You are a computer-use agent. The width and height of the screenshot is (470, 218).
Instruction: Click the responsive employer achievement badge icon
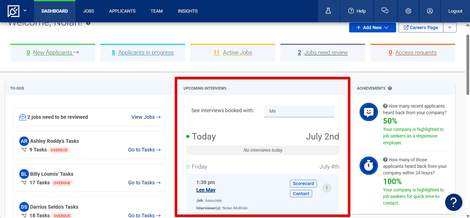368,112
